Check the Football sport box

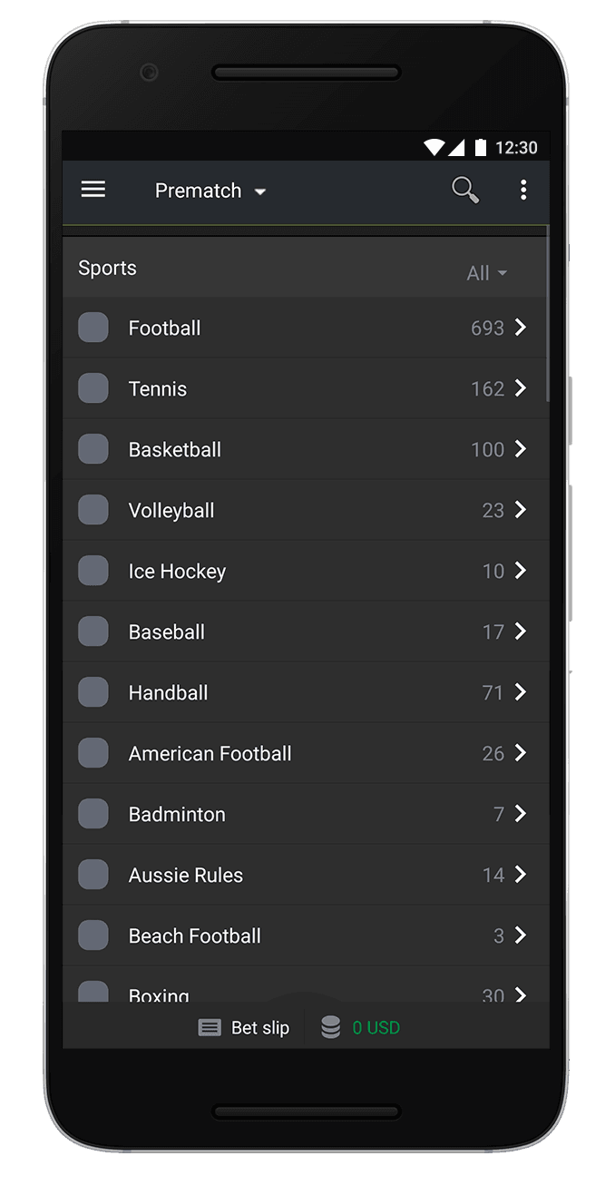93,328
